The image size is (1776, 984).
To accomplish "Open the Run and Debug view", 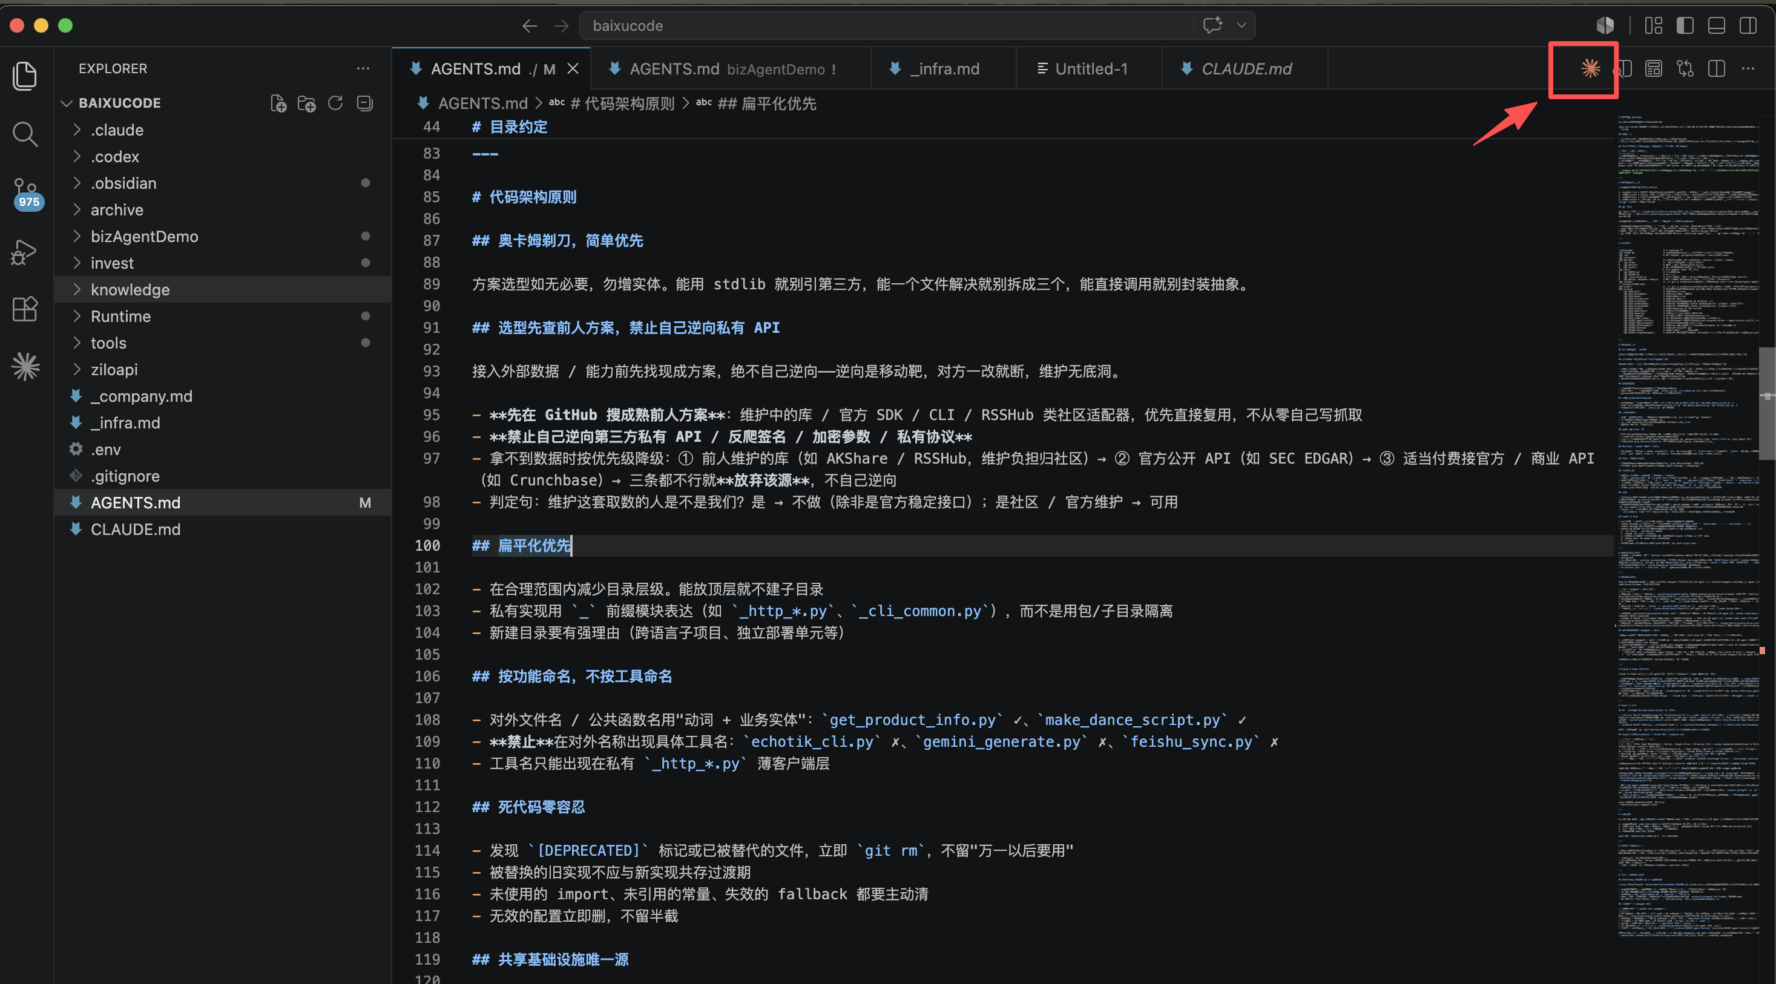I will pyautogui.click(x=25, y=252).
